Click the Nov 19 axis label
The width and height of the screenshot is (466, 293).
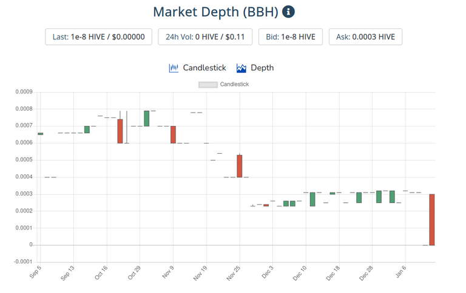coord(200,273)
